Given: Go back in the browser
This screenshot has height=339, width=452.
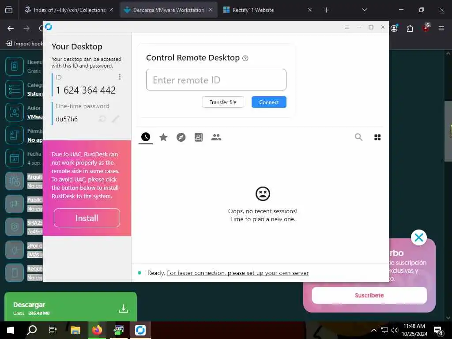Looking at the screenshot, I should click(11, 28).
